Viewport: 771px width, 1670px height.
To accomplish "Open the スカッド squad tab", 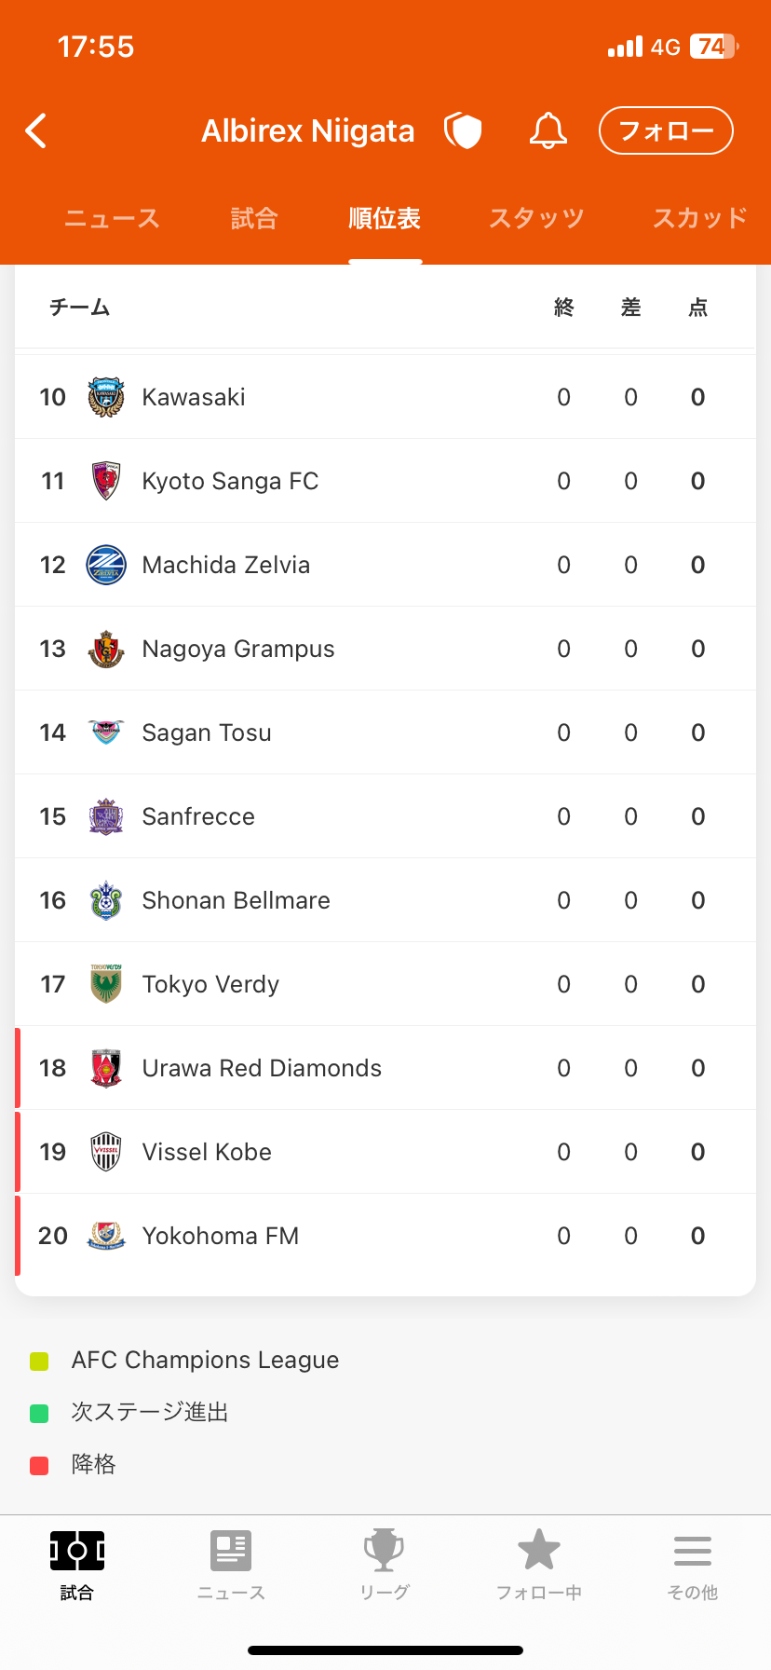I will point(699,219).
